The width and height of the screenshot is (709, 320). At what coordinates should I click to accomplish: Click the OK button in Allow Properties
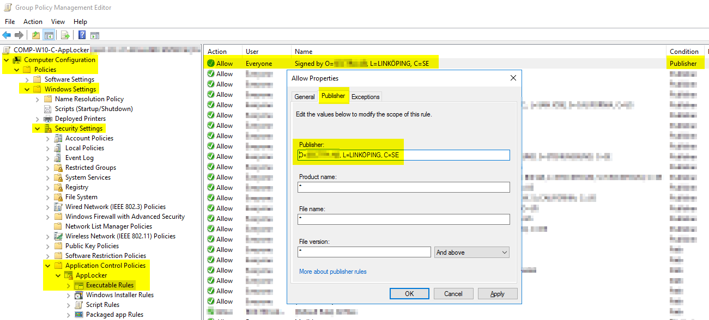[x=409, y=294]
